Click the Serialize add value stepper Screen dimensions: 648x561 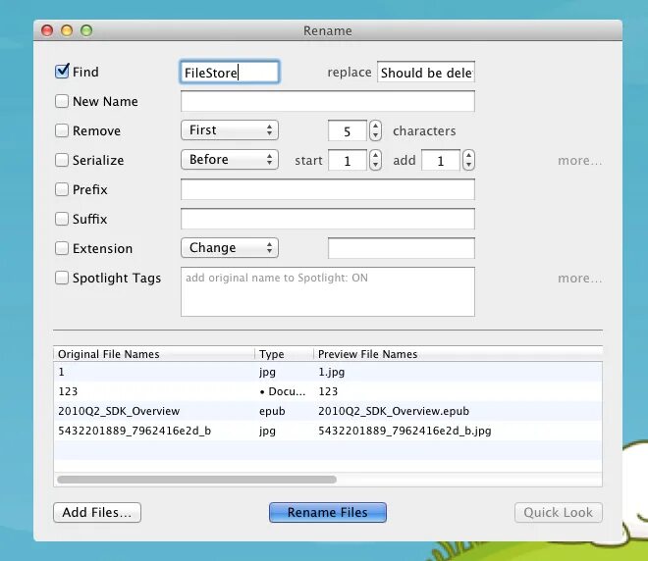coord(468,160)
